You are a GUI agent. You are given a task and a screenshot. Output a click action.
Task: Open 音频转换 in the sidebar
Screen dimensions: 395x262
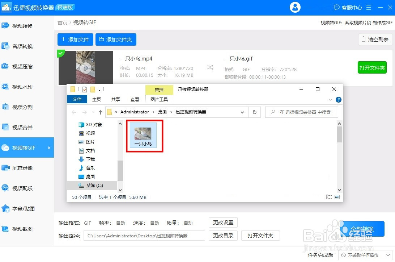point(27,46)
